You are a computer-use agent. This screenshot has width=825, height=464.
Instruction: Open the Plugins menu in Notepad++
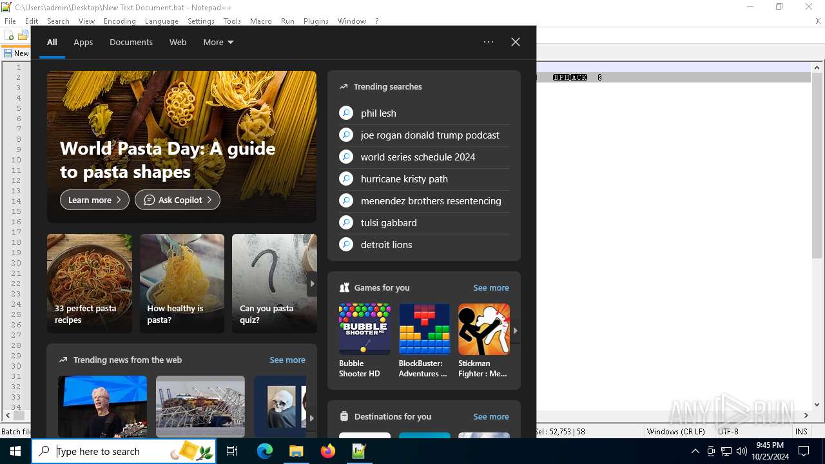tap(316, 21)
